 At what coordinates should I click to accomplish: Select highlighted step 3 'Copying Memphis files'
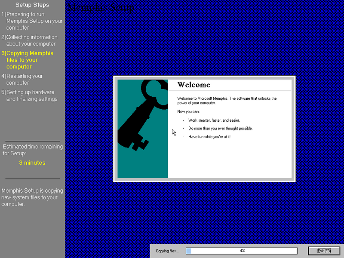(x=28, y=60)
